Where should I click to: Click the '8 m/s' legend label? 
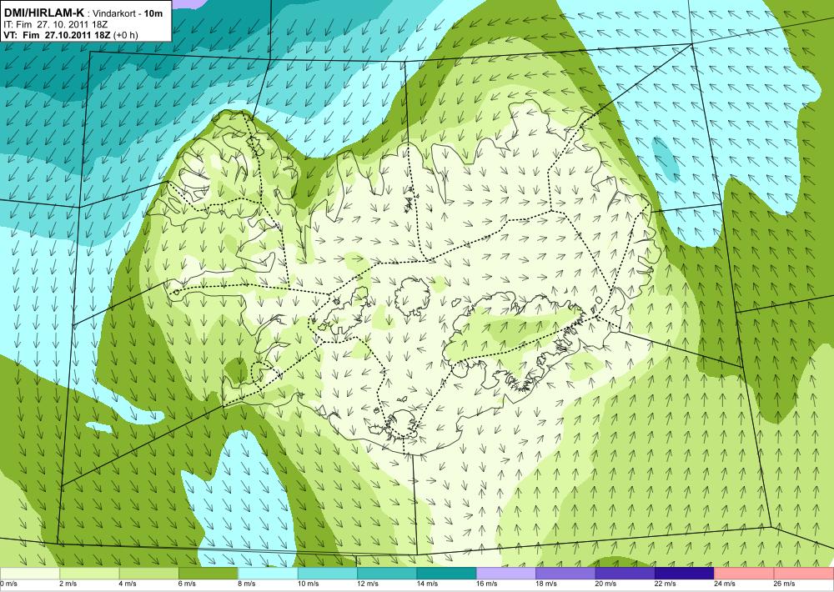[246, 584]
